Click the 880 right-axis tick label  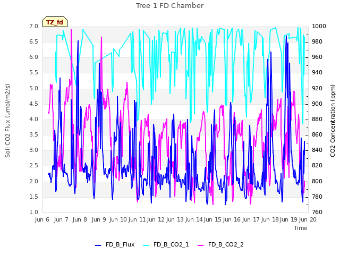click(317, 119)
